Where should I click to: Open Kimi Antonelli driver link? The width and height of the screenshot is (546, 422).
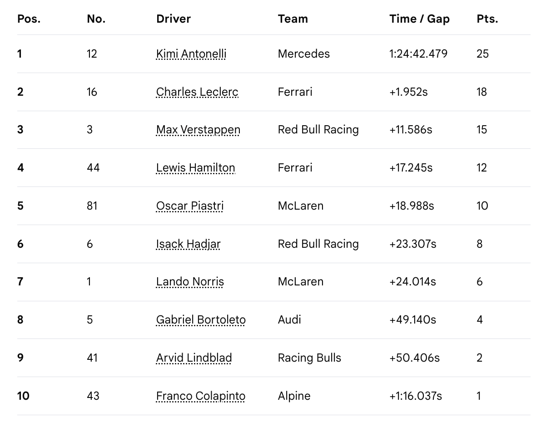pyautogui.click(x=191, y=54)
